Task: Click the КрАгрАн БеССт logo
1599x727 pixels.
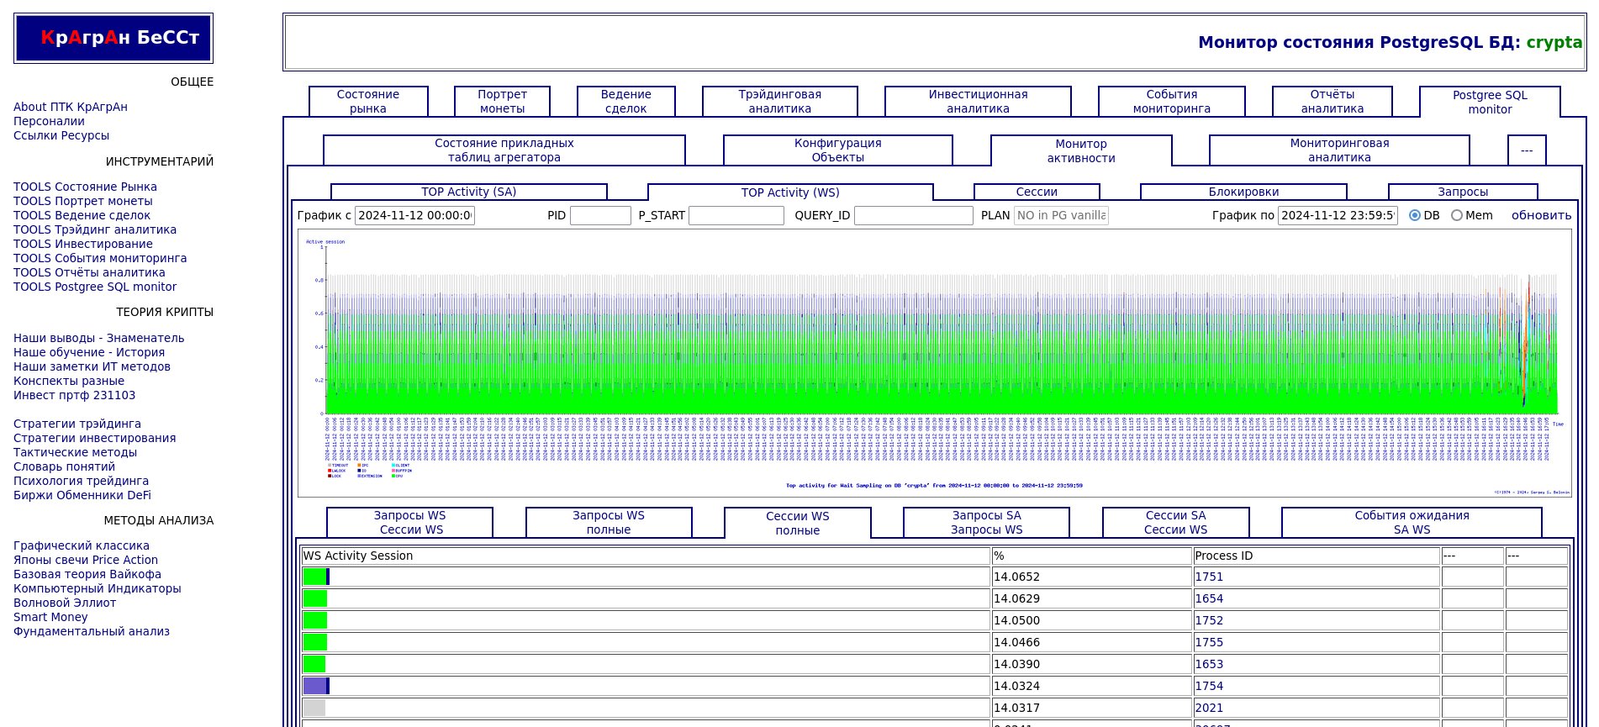Action: [113, 38]
